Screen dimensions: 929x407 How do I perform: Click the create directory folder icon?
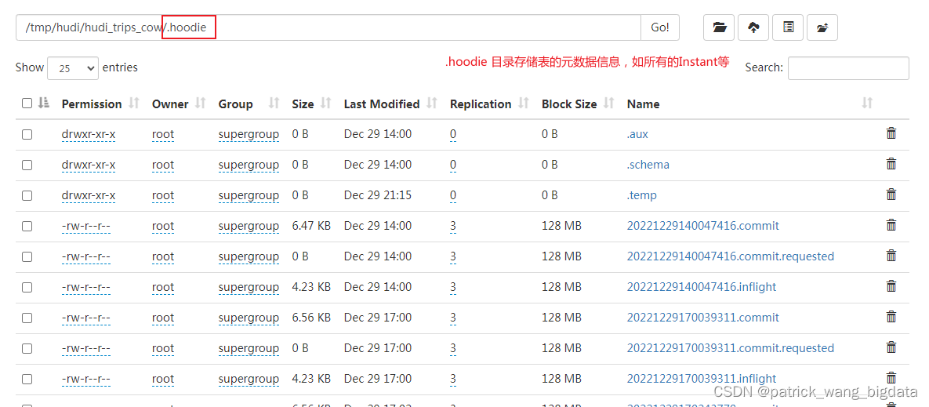719,27
